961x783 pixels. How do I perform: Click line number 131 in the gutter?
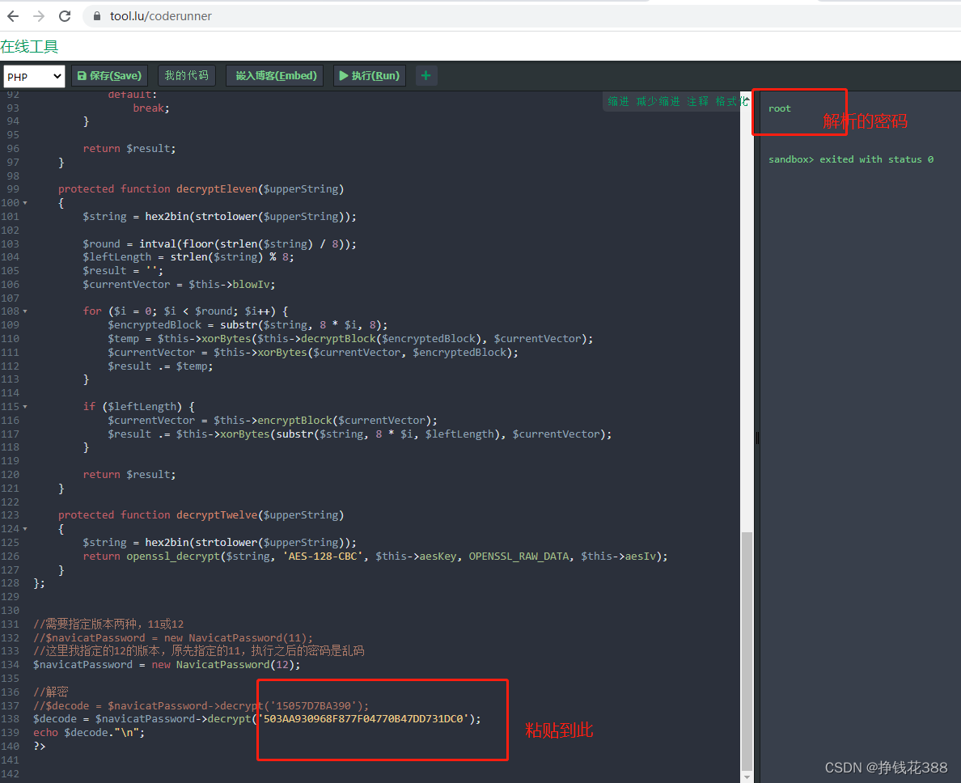click(x=11, y=624)
